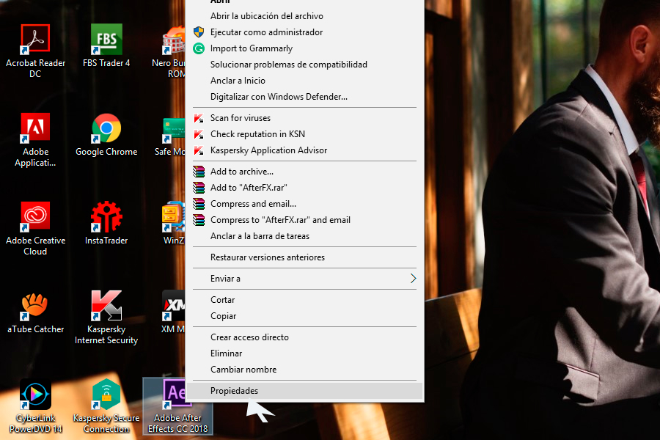
Task: Select Propiedades from the context menu
Action: pos(235,390)
